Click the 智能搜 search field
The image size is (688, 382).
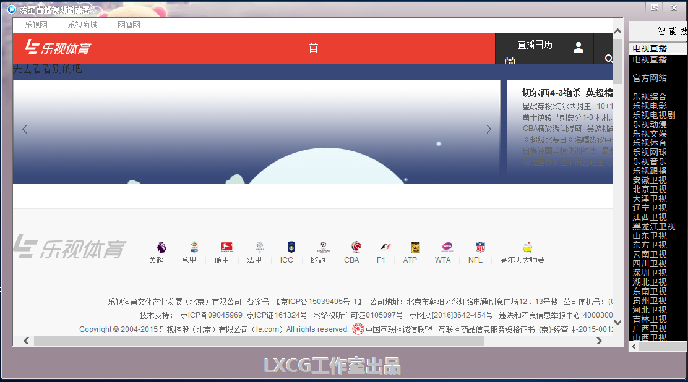click(658, 31)
